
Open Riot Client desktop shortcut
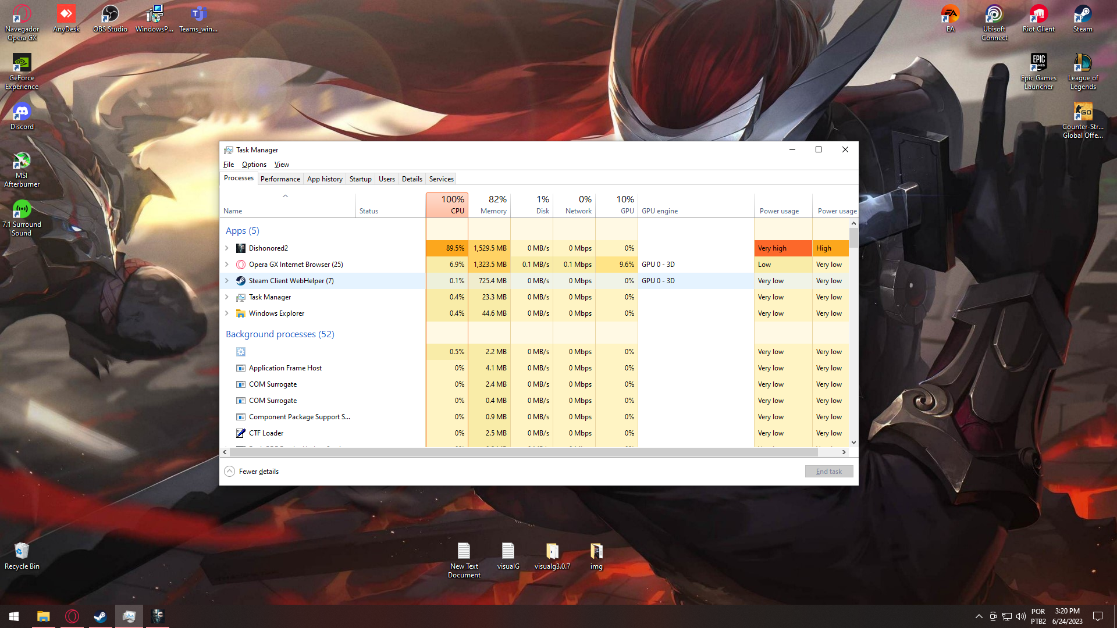pyautogui.click(x=1038, y=19)
